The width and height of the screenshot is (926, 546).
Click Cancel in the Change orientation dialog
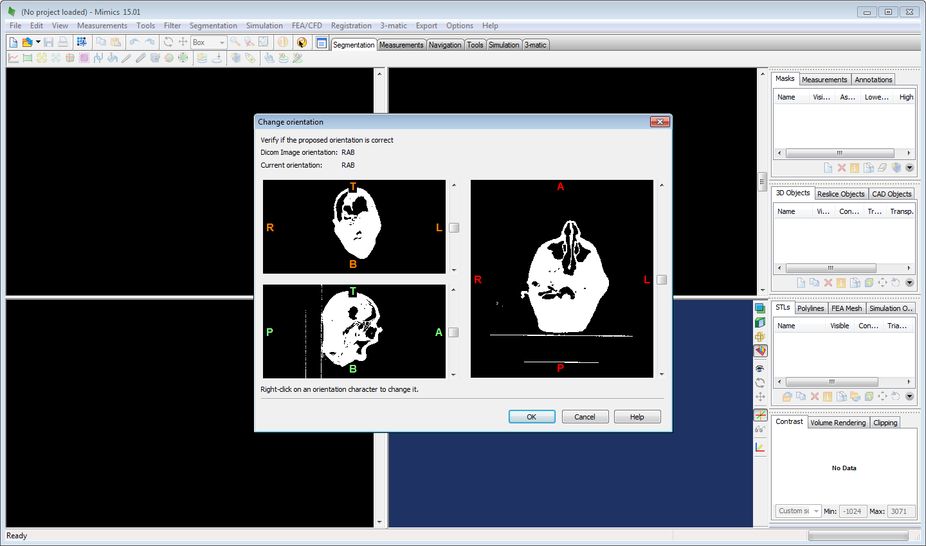coord(585,417)
